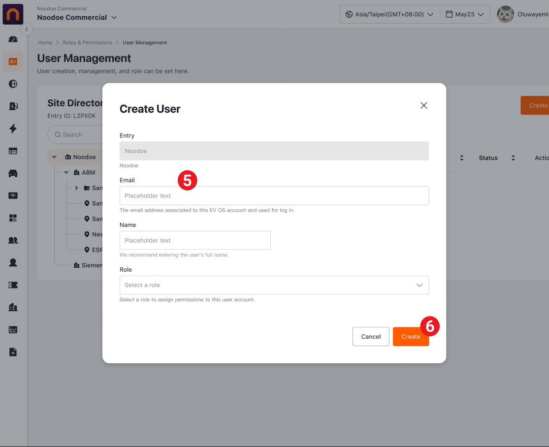The height and width of the screenshot is (447, 549).
Task: Open the Asia/Taipei timezone dropdown
Action: 389,14
